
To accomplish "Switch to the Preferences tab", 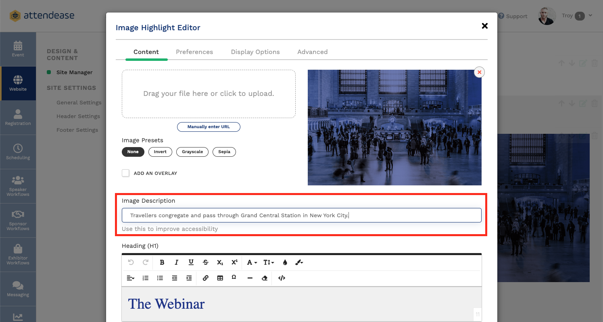I will pyautogui.click(x=194, y=52).
